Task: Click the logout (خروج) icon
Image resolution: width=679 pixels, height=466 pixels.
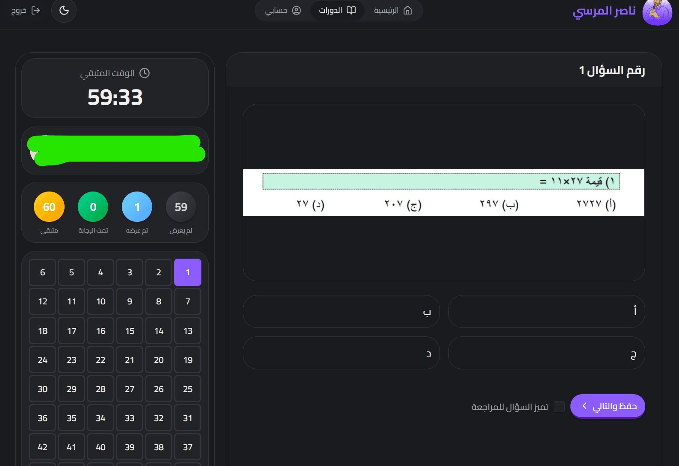Action: coord(36,10)
